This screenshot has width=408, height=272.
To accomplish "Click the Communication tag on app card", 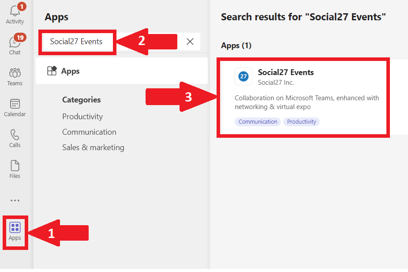I will (x=258, y=122).
